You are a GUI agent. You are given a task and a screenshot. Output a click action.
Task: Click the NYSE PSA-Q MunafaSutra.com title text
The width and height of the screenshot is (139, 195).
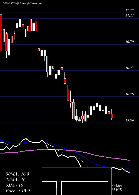(23, 3)
